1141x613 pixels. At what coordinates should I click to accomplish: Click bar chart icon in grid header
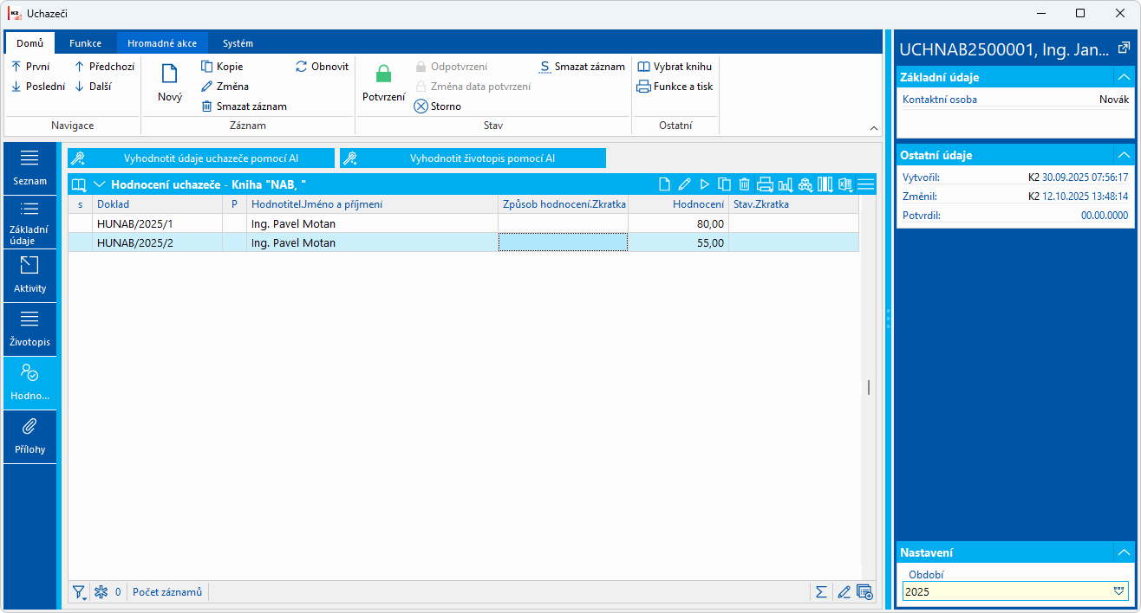pyautogui.click(x=786, y=184)
